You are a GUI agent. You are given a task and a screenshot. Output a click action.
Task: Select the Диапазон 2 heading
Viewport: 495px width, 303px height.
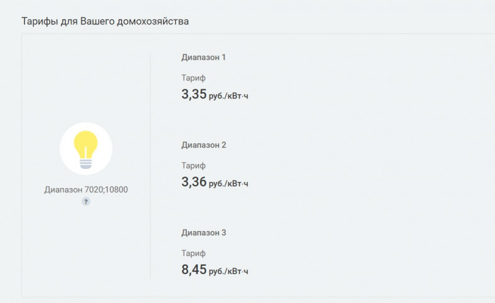point(204,145)
